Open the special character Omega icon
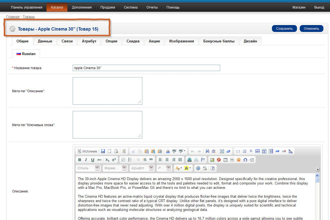The height and width of the screenshot is (220, 330). click(x=245, y=160)
